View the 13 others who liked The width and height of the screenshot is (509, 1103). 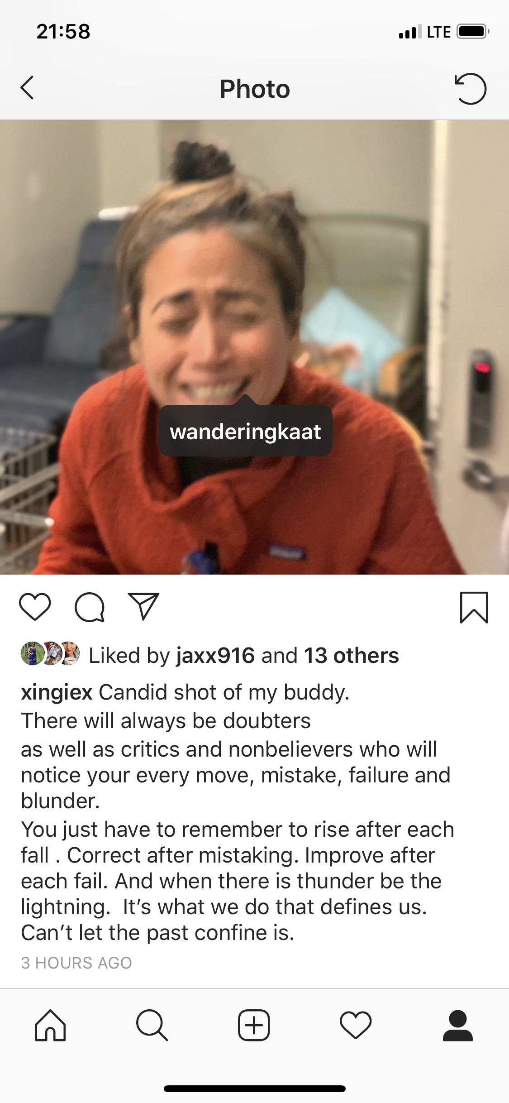351,655
